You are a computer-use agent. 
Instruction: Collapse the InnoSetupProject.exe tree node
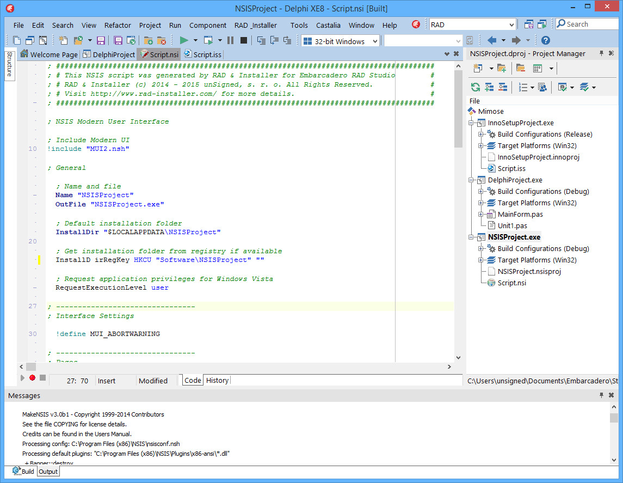(471, 123)
